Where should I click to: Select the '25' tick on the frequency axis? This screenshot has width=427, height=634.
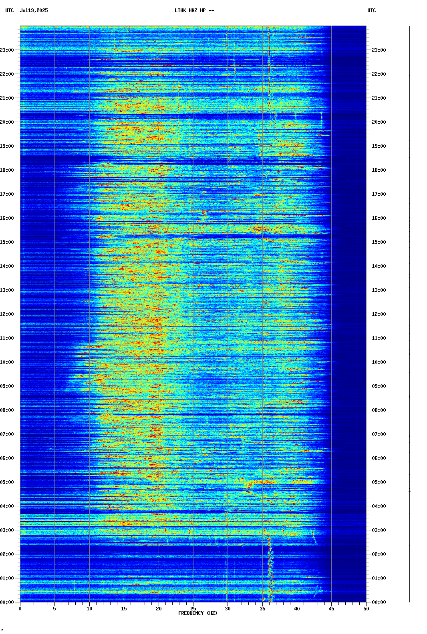pyautogui.click(x=193, y=609)
